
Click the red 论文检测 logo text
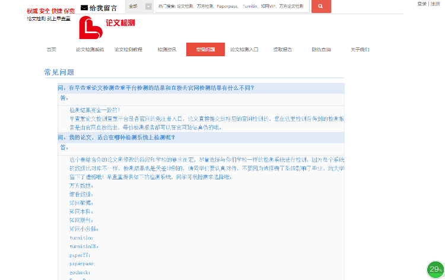click(x=120, y=23)
